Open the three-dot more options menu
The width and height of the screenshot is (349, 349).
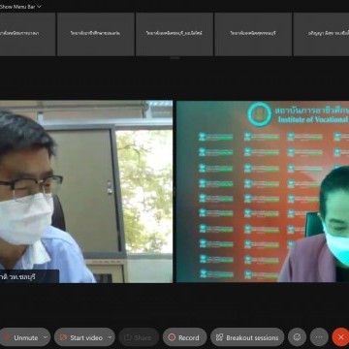pyautogui.click(x=319, y=337)
